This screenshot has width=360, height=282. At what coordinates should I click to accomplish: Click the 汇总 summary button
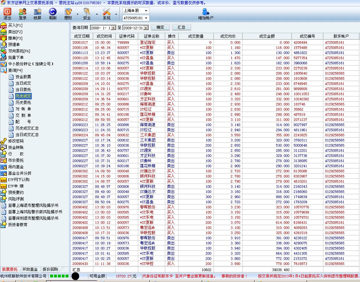pyautogui.click(x=181, y=27)
